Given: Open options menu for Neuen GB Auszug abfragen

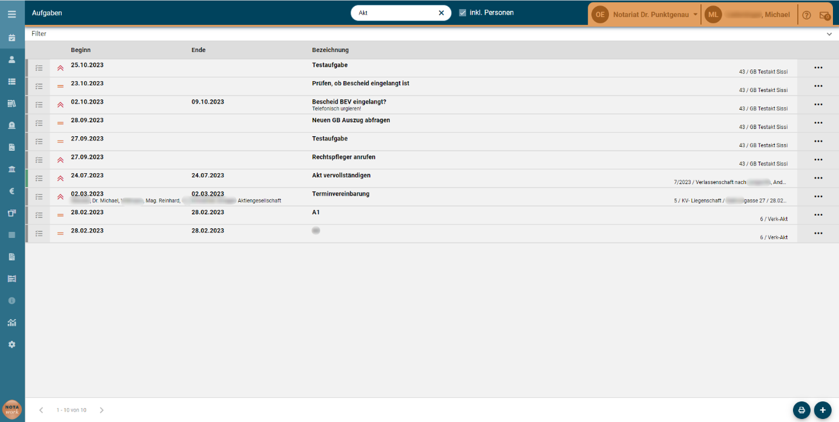Looking at the screenshot, I should [818, 123].
